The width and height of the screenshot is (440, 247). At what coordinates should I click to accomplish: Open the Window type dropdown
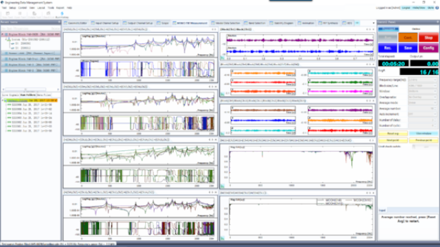click(x=423, y=91)
